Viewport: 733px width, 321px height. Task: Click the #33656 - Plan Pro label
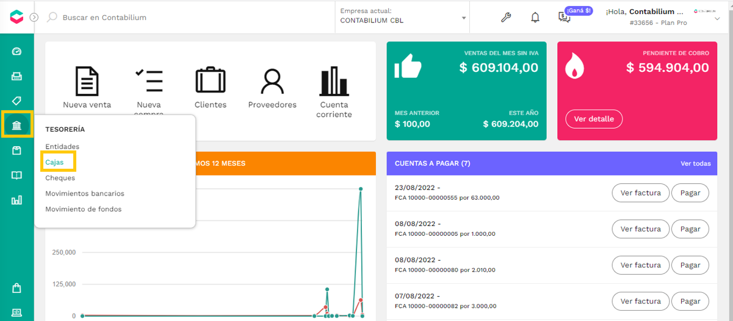(658, 23)
